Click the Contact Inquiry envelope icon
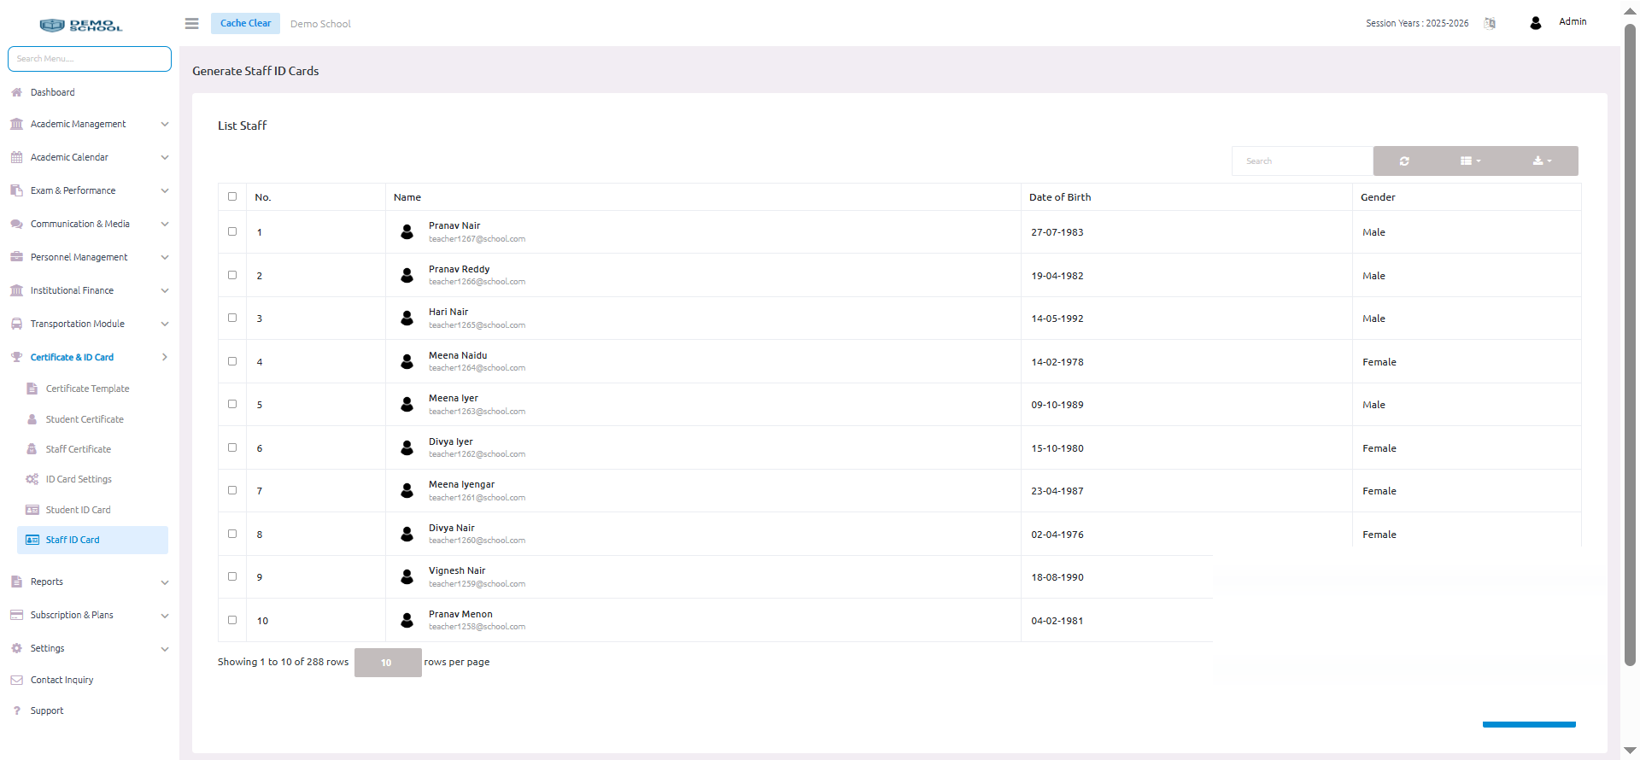1640x760 pixels. pyautogui.click(x=16, y=680)
